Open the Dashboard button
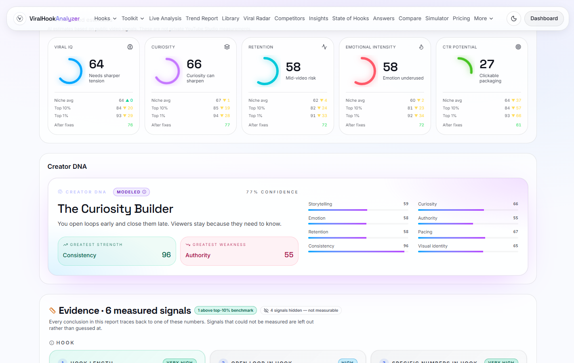 point(544,19)
